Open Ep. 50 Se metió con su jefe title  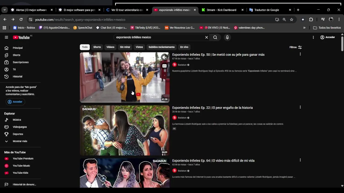[x=218, y=55]
